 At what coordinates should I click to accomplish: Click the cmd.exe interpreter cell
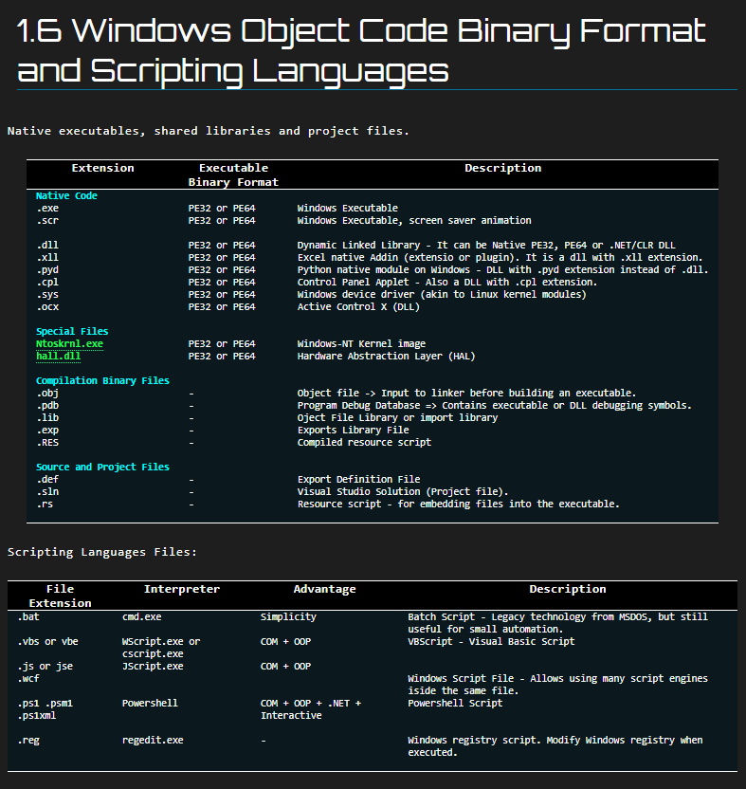pyautogui.click(x=141, y=617)
